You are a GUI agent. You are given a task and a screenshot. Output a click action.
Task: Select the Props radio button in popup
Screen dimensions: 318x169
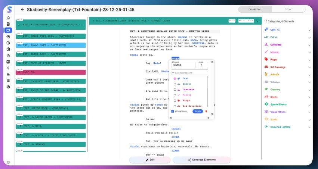175,101
